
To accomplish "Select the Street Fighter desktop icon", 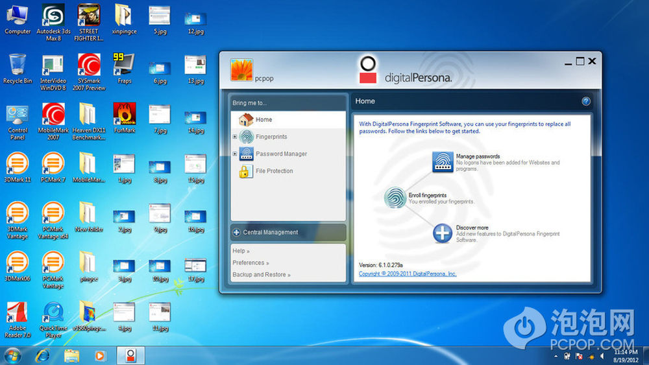I will [x=89, y=22].
